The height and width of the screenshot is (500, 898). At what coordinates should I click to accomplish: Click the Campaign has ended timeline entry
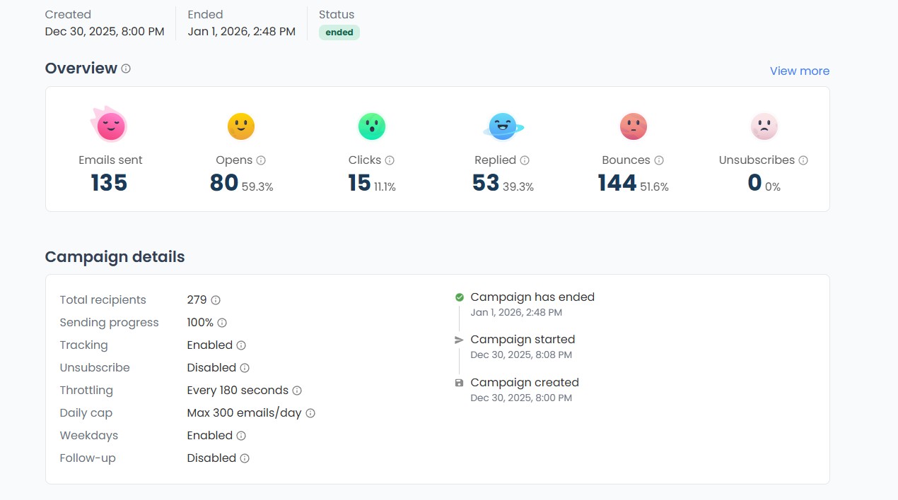tap(532, 297)
